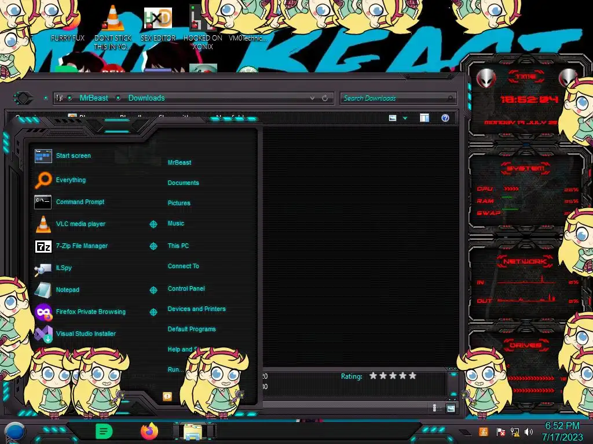Open Action Center flag tray icon
Viewport: 593px width, 444px height.
click(x=501, y=431)
